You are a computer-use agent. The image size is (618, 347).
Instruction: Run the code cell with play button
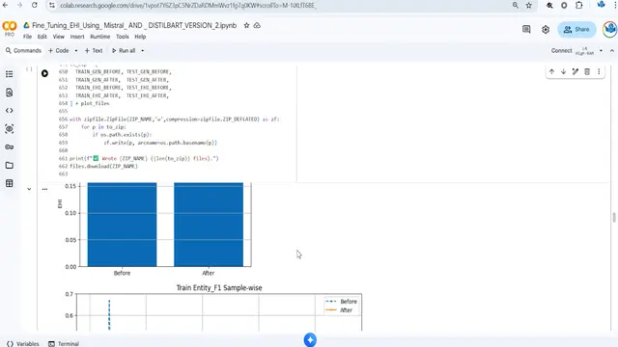[44, 73]
